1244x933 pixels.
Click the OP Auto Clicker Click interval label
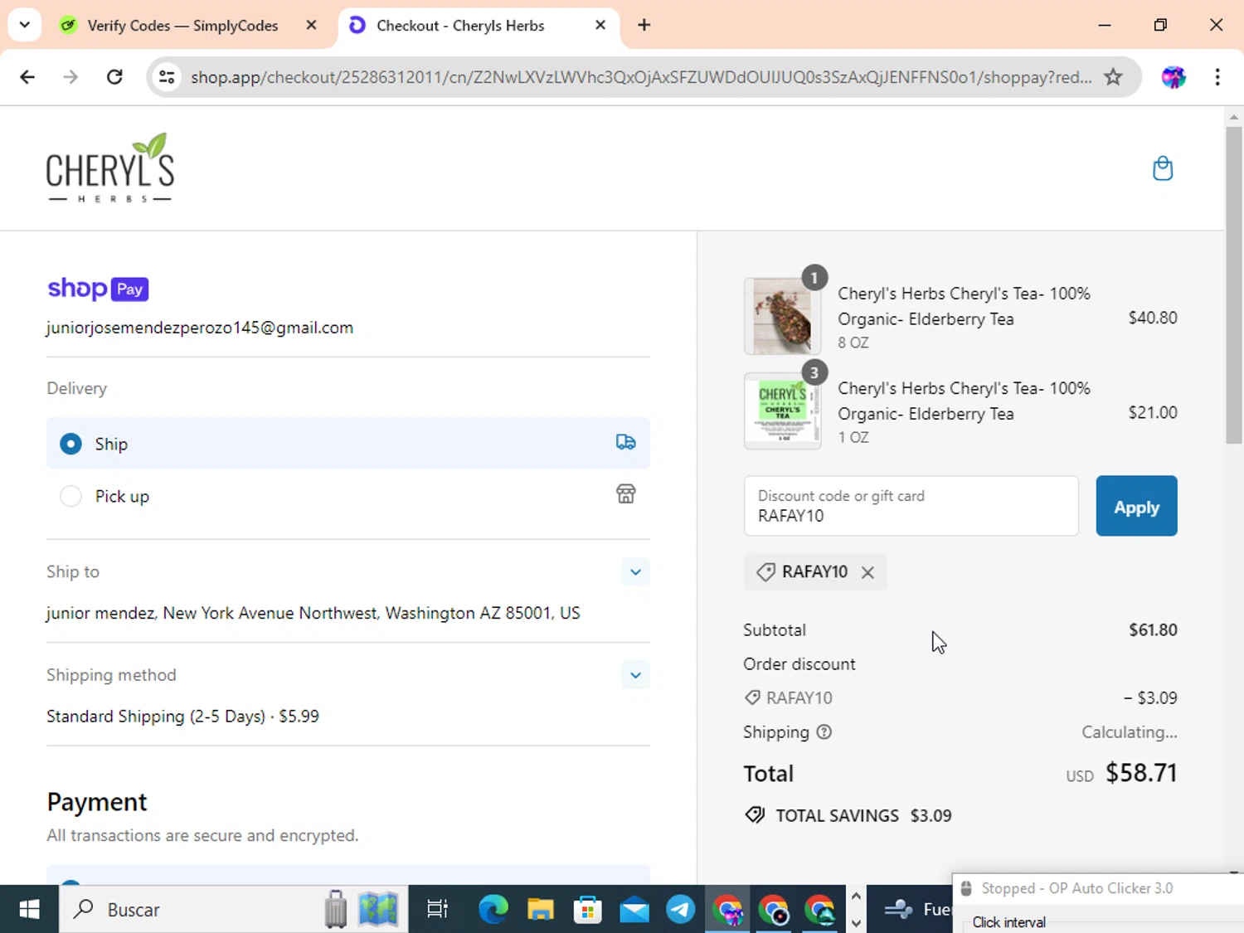tap(1008, 922)
